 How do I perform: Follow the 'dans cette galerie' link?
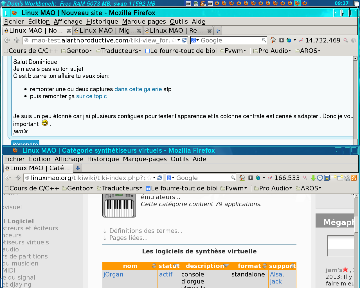point(138,89)
